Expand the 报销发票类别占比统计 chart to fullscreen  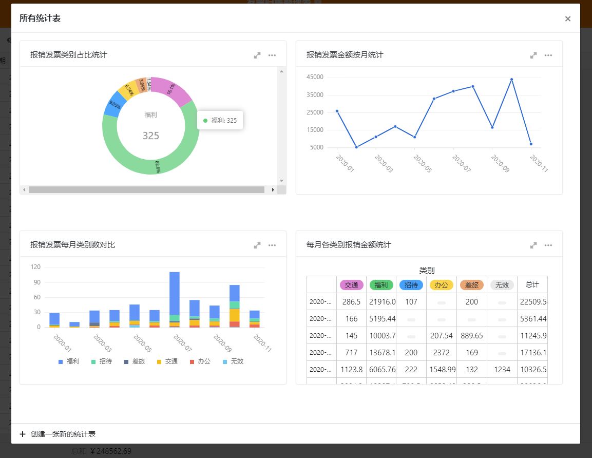[257, 55]
